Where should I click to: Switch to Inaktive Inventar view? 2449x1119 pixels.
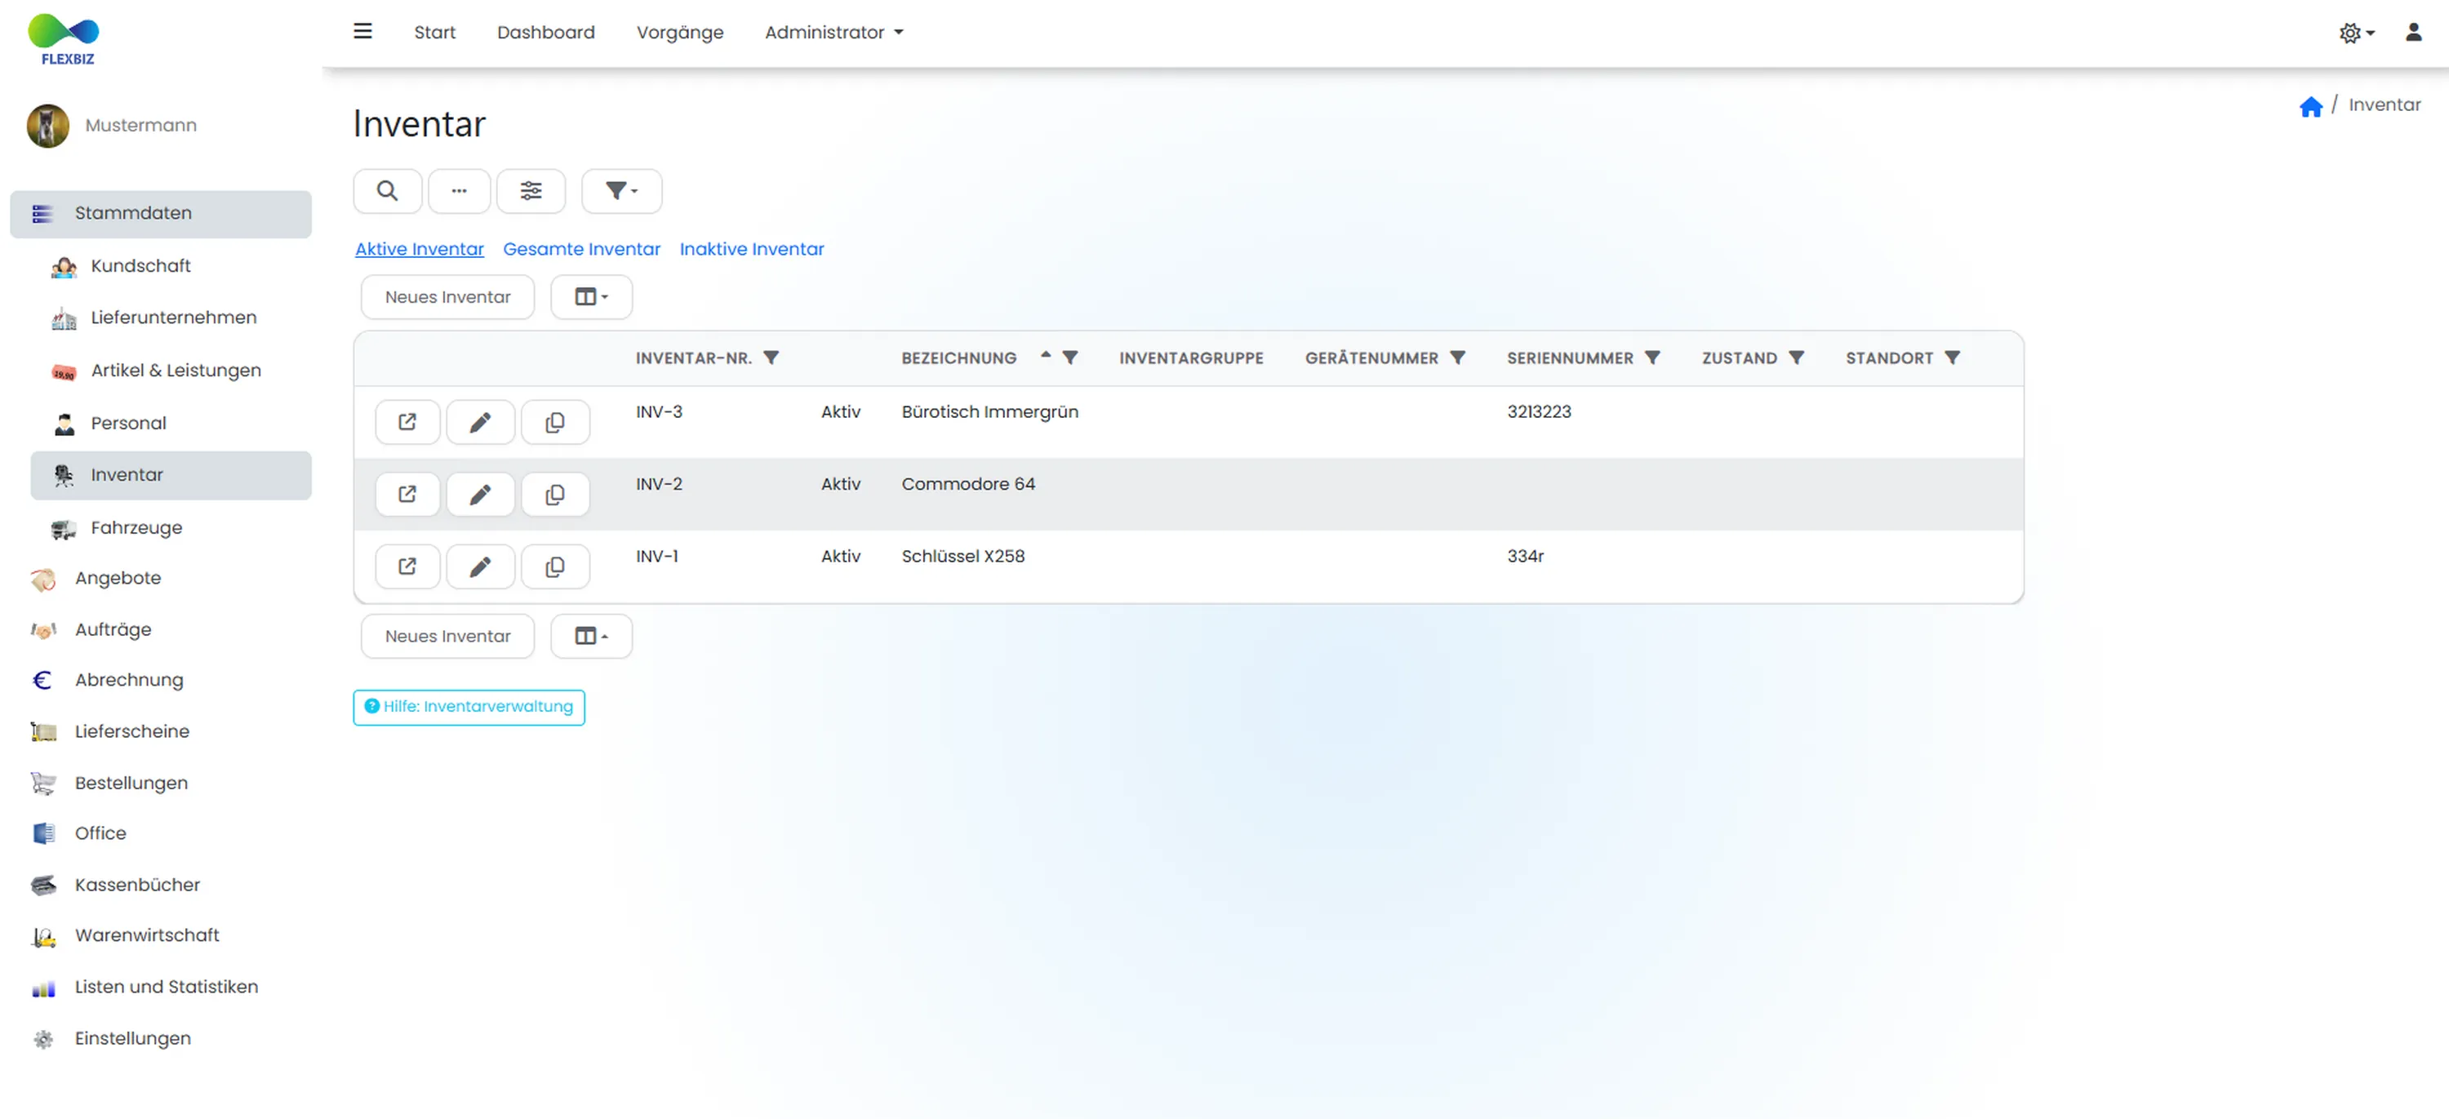click(751, 249)
